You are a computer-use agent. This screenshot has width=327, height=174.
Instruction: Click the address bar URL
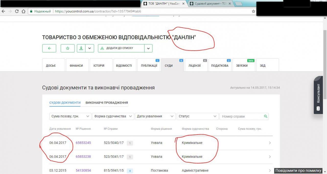[98, 11]
